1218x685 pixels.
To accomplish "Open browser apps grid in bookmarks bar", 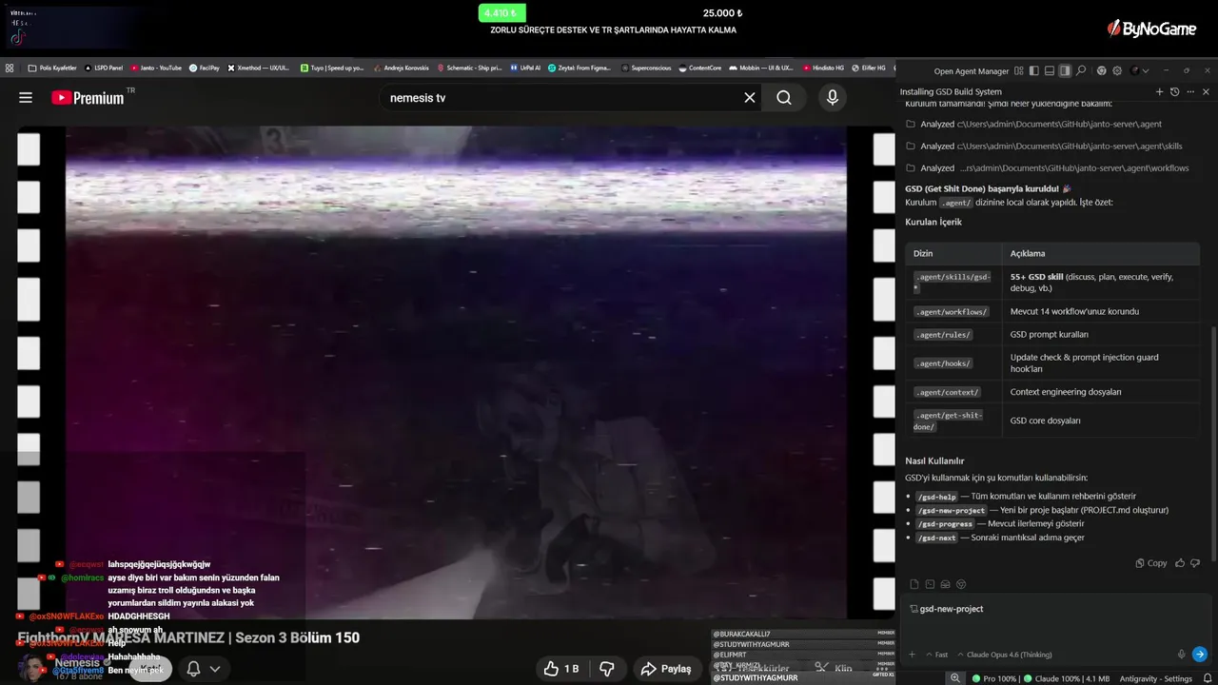I will coord(10,68).
